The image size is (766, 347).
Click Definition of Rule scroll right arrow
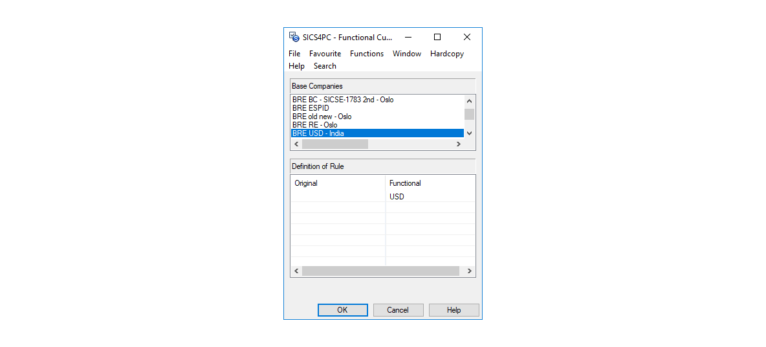click(469, 271)
